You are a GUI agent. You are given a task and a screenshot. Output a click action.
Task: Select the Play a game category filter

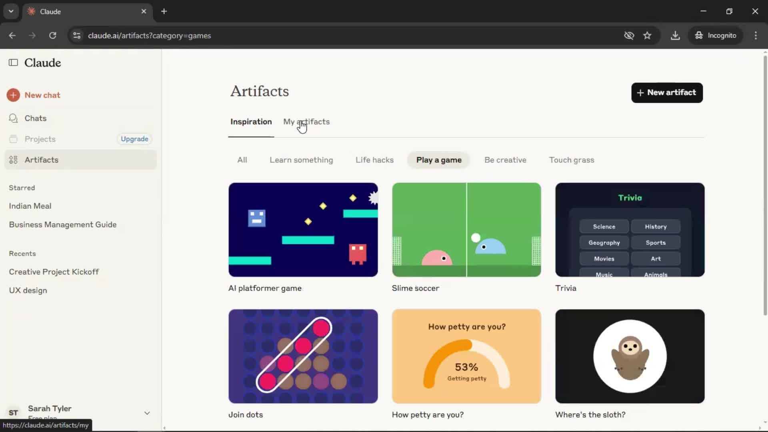click(439, 160)
